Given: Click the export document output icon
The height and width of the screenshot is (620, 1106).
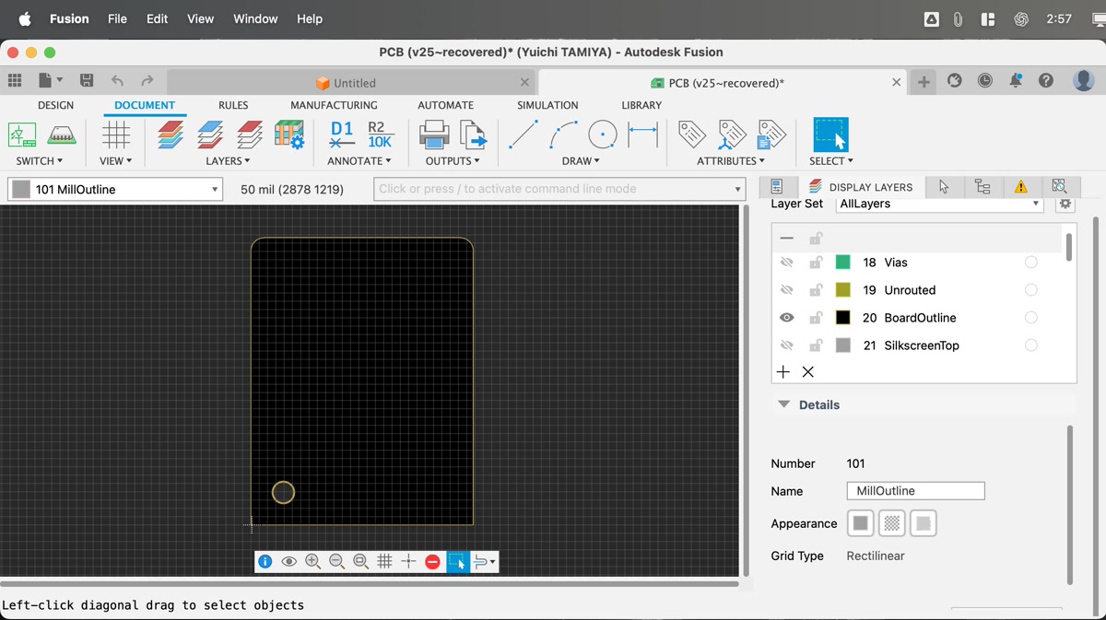Looking at the screenshot, I should 474,135.
